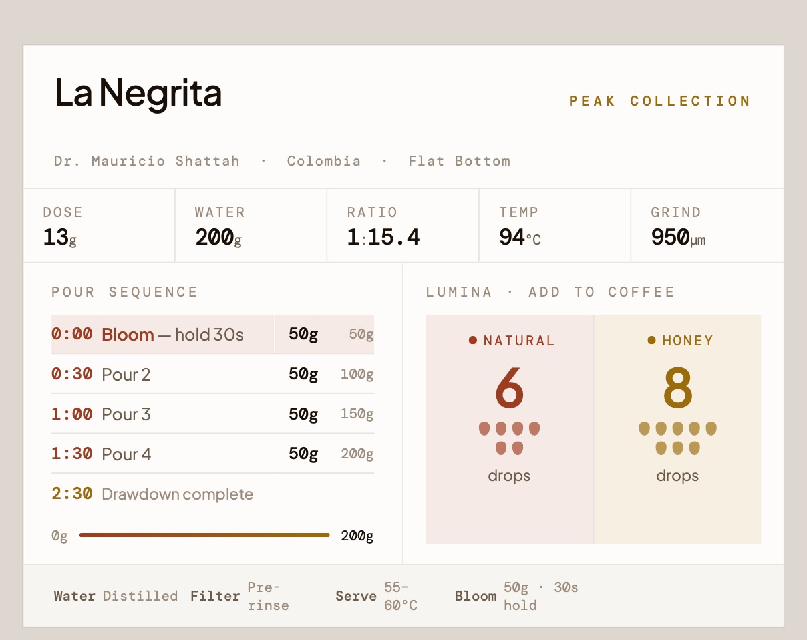
Task: Click the Temp 94°C value
Action: (x=520, y=237)
